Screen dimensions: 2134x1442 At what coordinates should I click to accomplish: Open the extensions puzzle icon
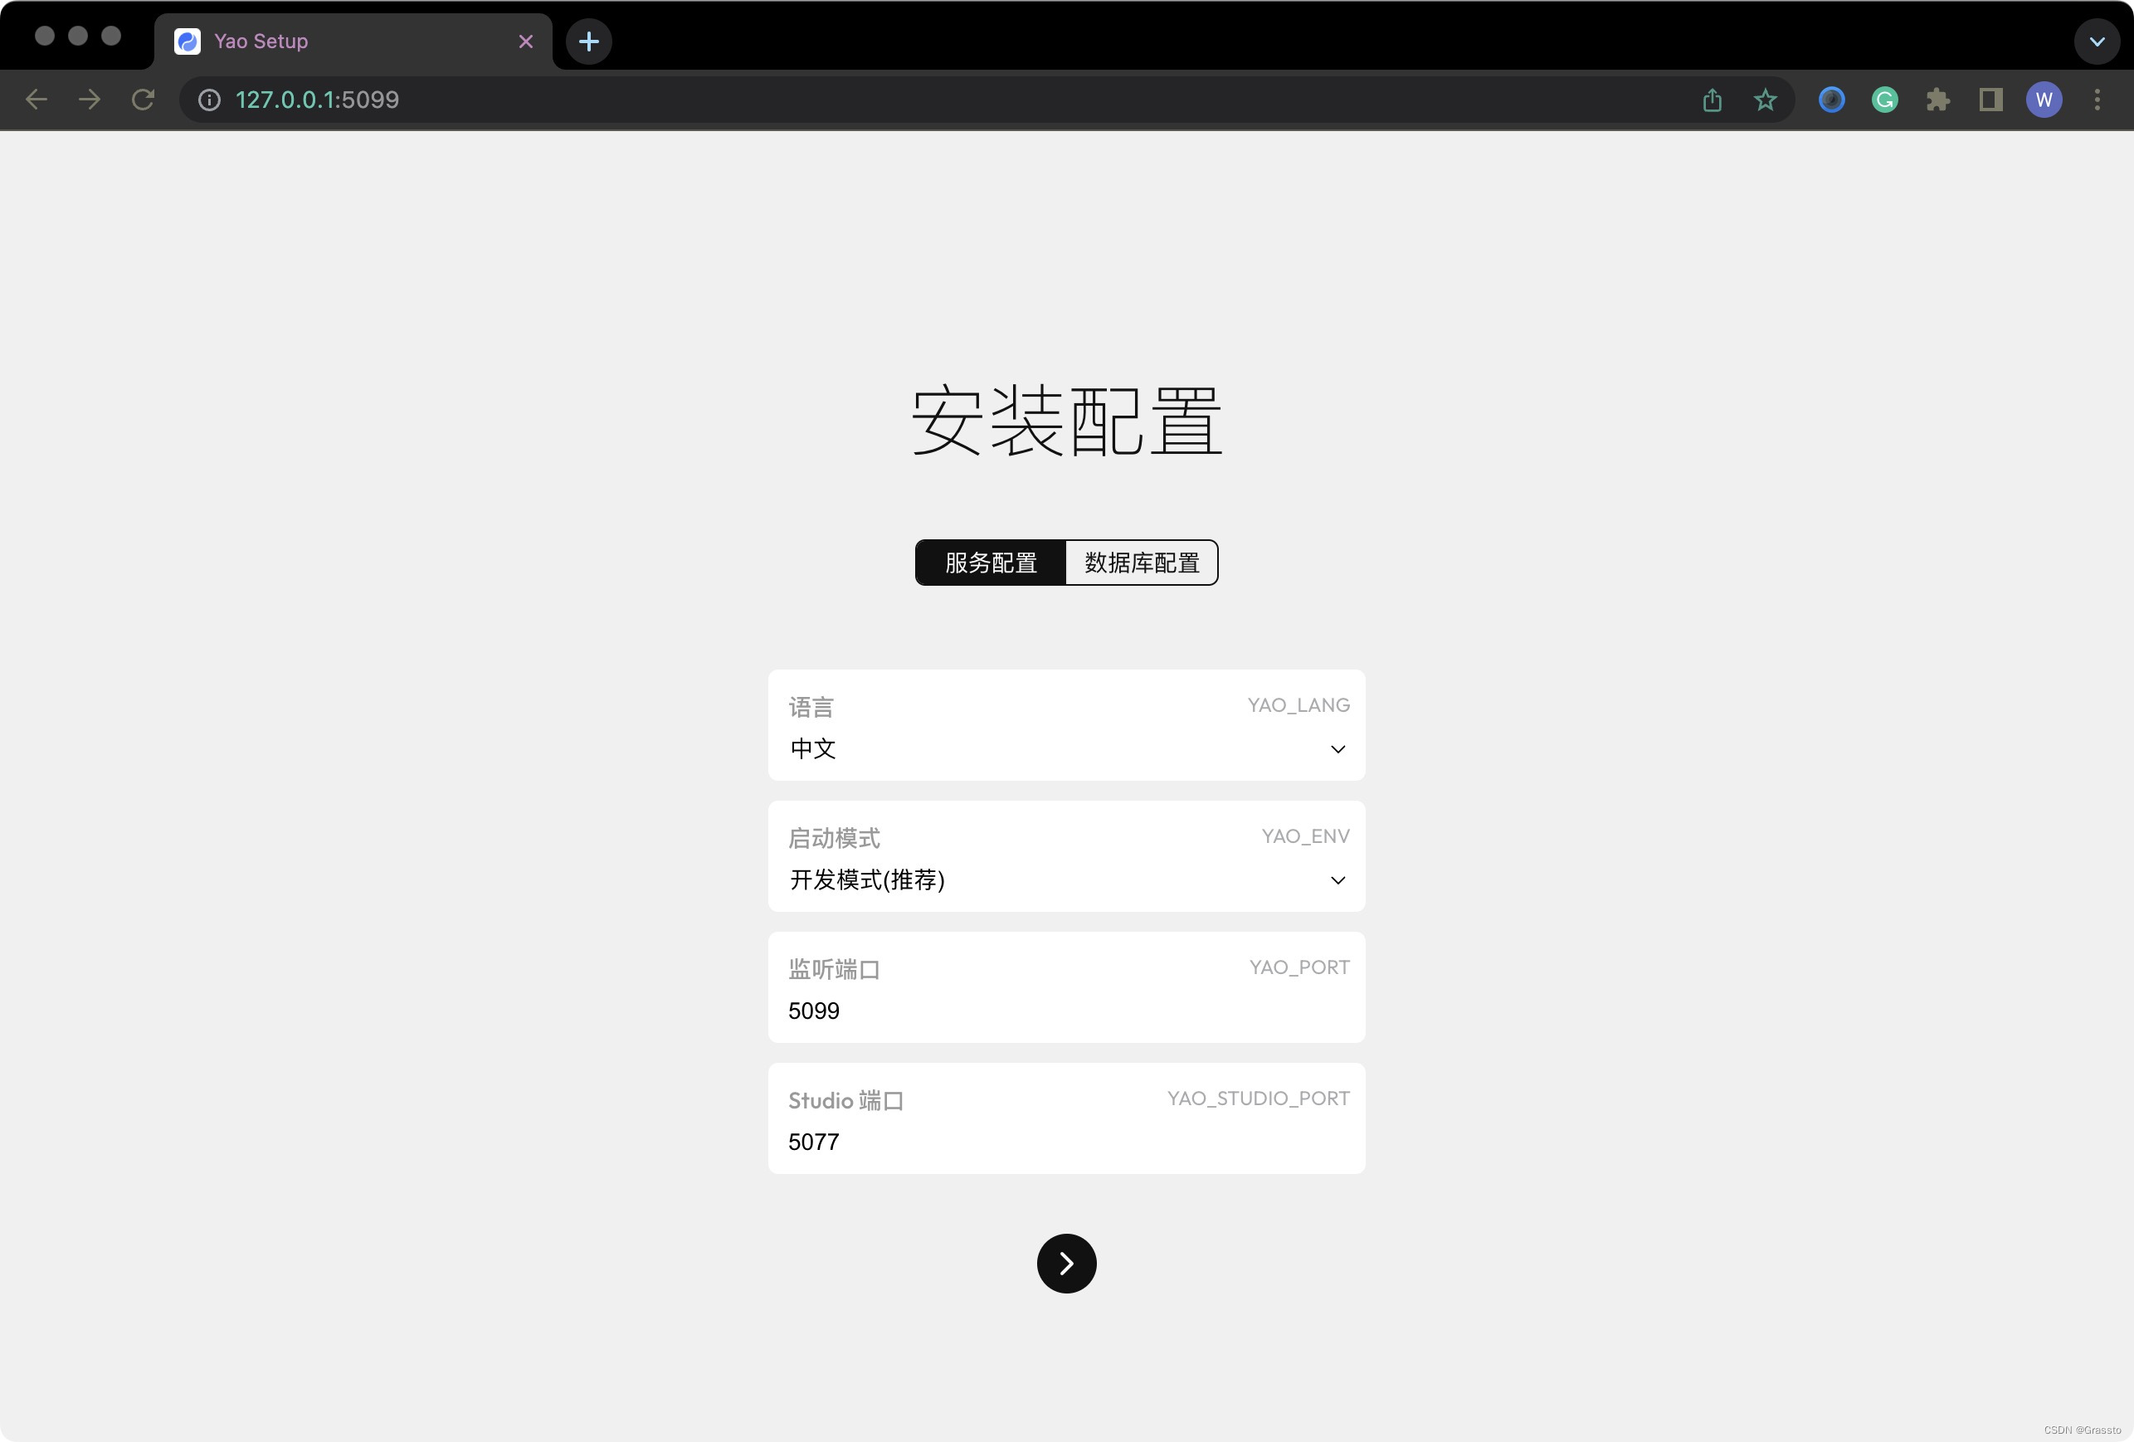point(1938,100)
